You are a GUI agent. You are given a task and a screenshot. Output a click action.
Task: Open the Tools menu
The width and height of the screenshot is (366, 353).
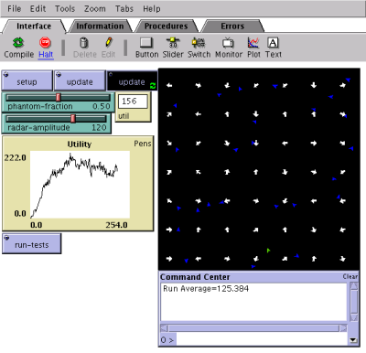click(65, 9)
